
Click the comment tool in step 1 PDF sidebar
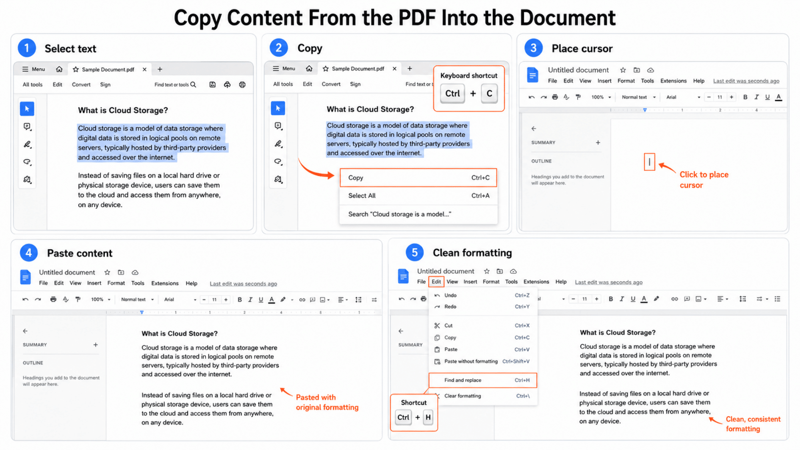[x=27, y=127]
